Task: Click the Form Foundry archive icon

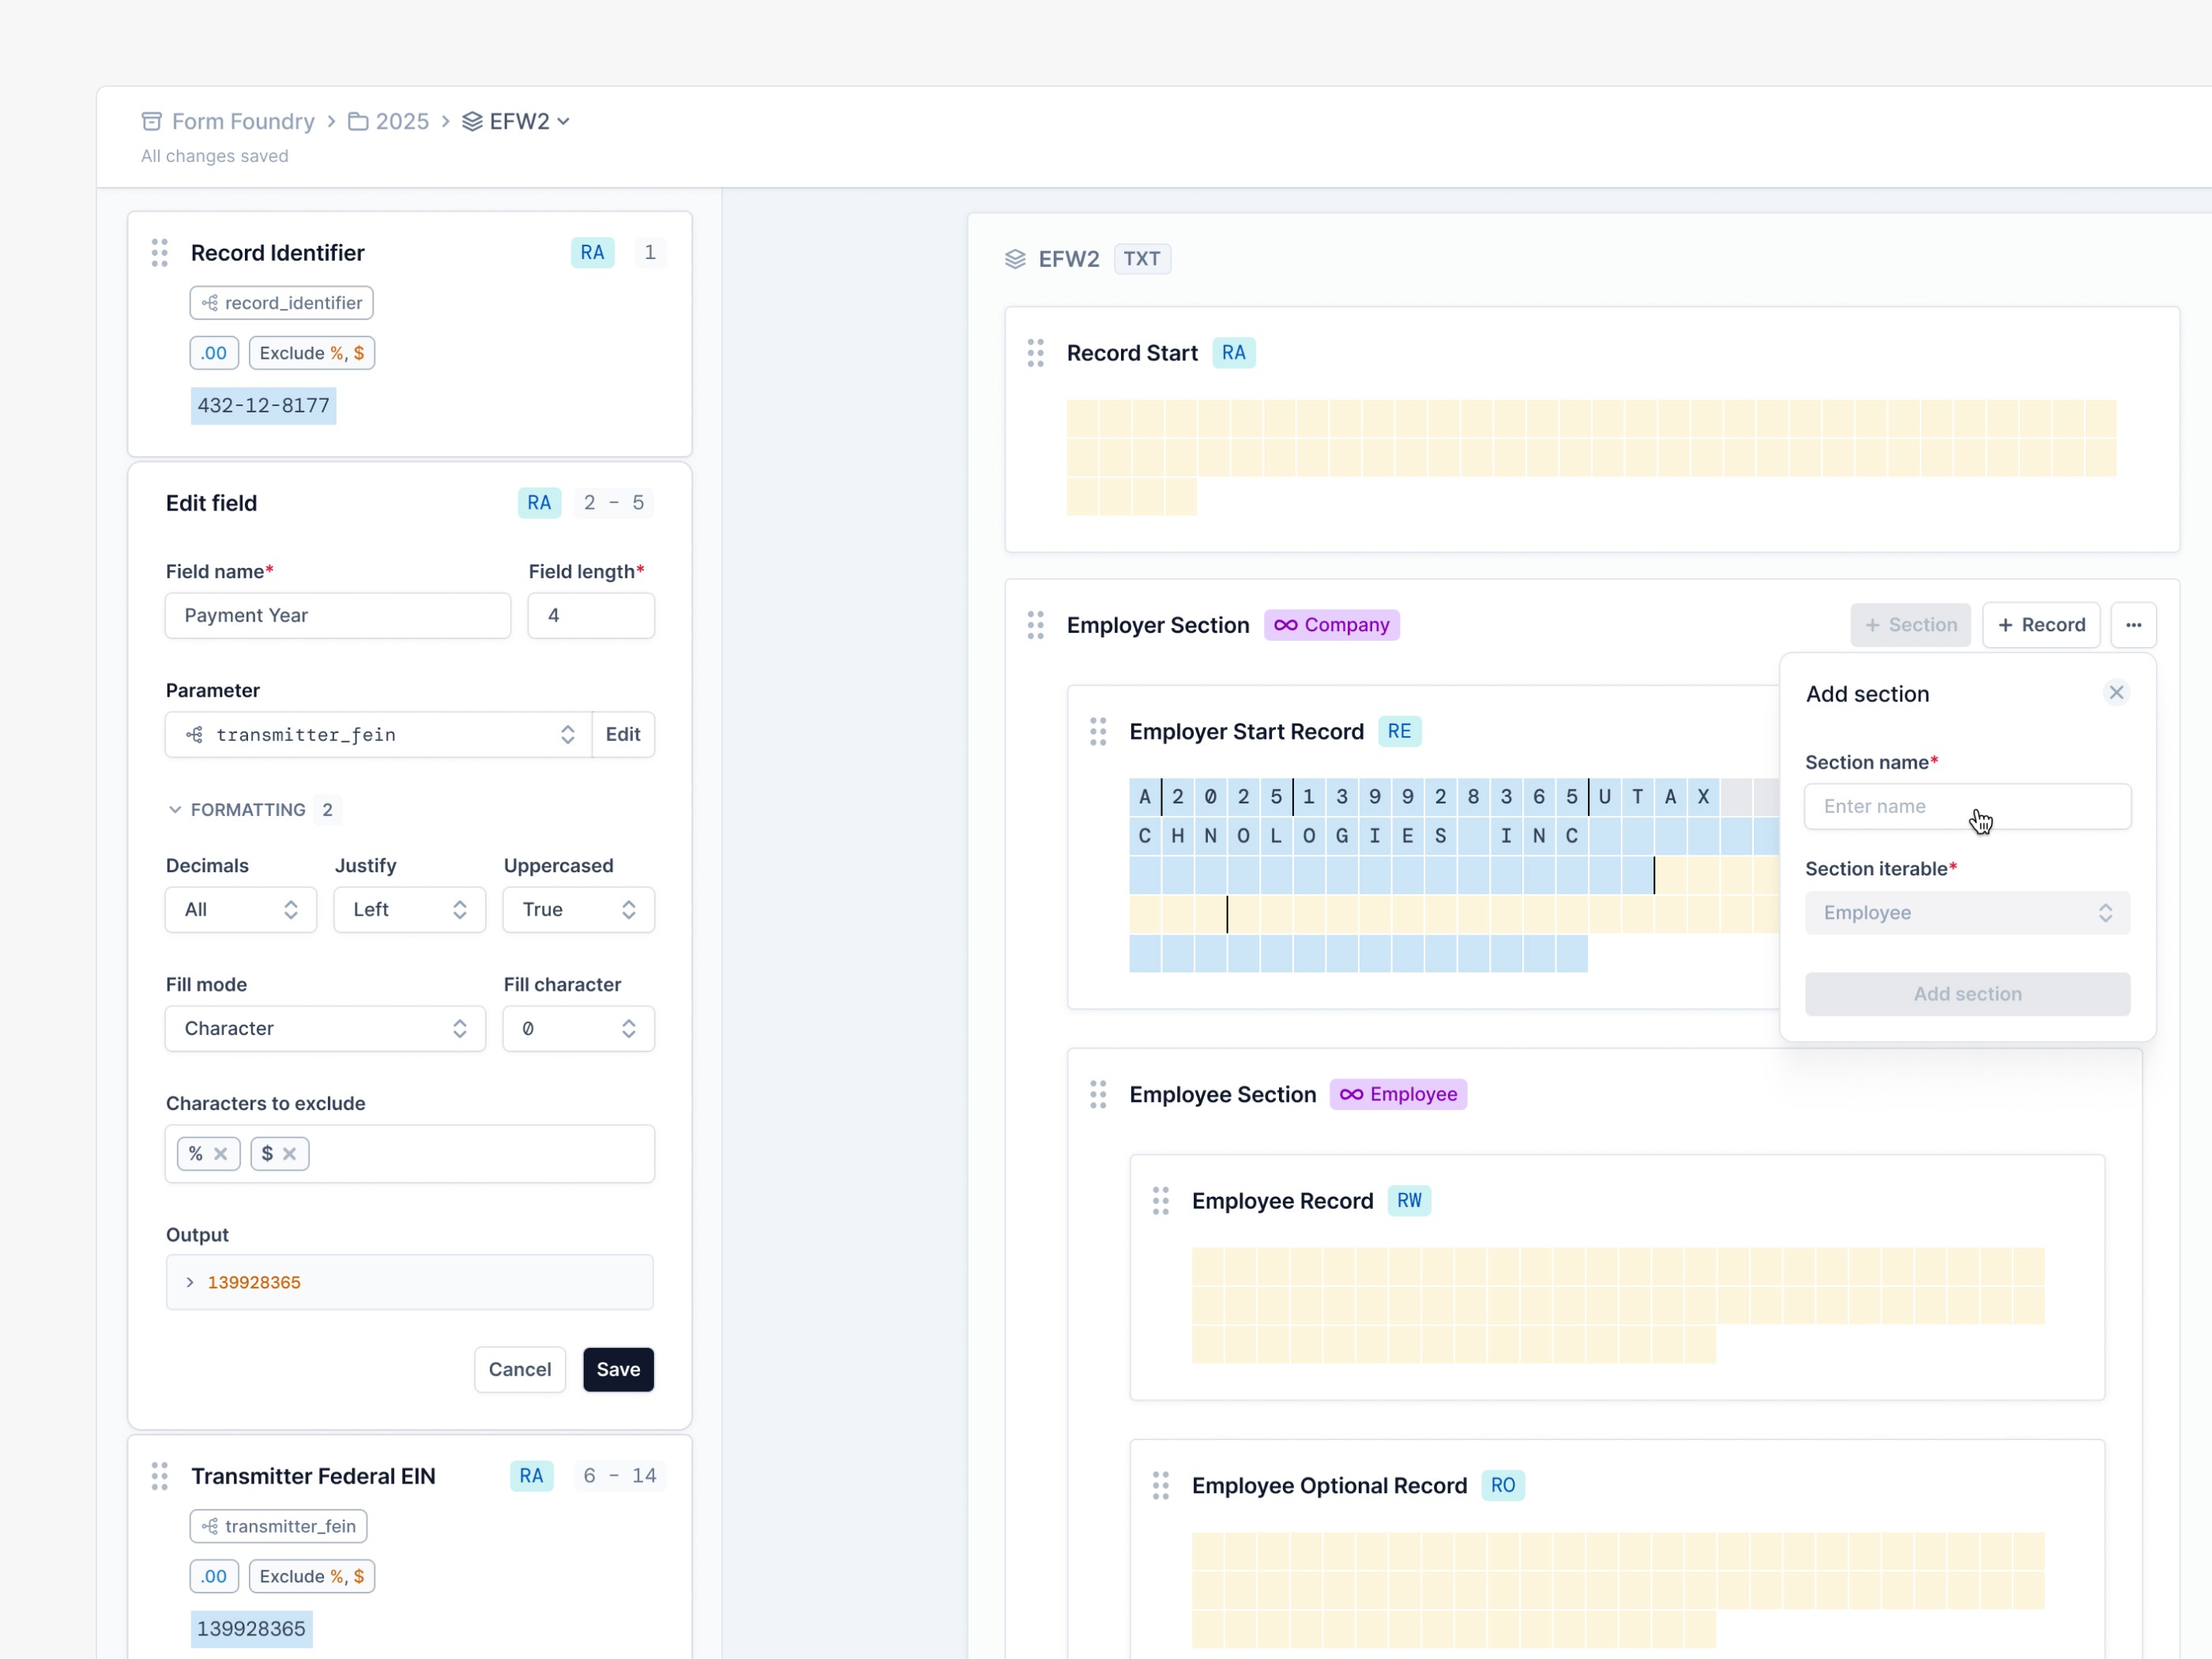Action: pos(151,121)
